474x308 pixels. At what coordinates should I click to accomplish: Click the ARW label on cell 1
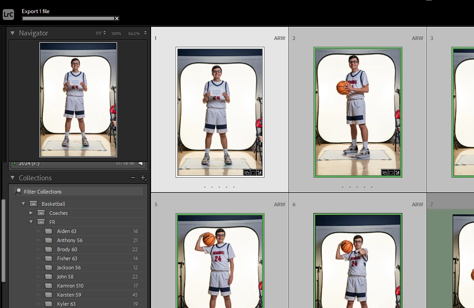279,38
